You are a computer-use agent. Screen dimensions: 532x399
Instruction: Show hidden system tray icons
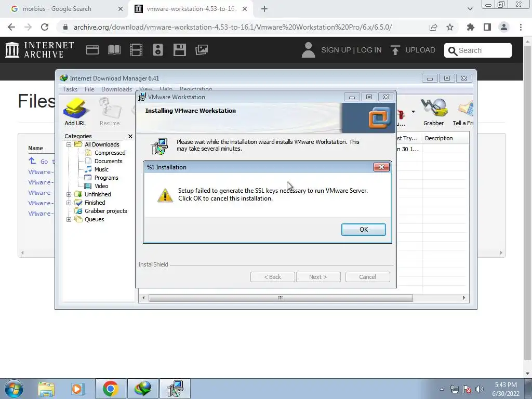442,389
